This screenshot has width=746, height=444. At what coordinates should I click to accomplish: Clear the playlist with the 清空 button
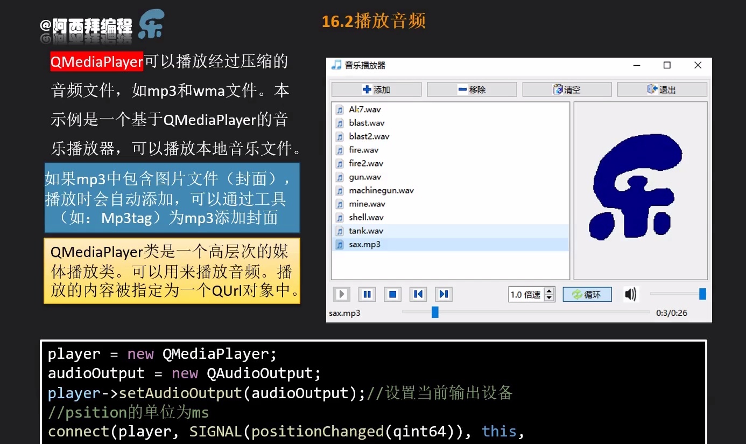567,89
